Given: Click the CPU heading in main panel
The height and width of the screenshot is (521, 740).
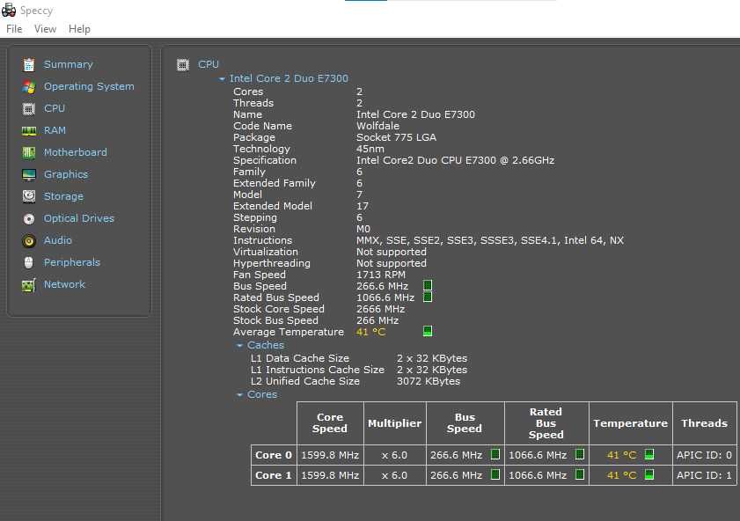Looking at the screenshot, I should [x=209, y=64].
